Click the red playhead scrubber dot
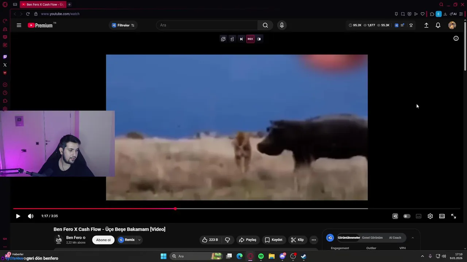This screenshot has width=467, height=262. pos(175,209)
